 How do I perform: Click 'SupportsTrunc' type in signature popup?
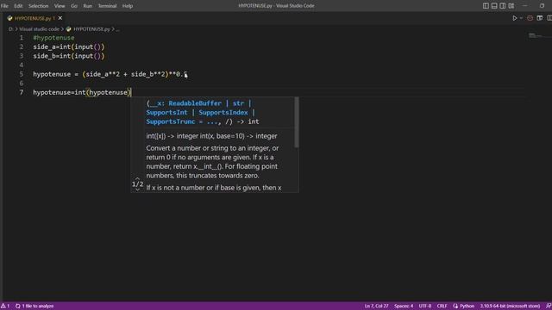click(171, 121)
